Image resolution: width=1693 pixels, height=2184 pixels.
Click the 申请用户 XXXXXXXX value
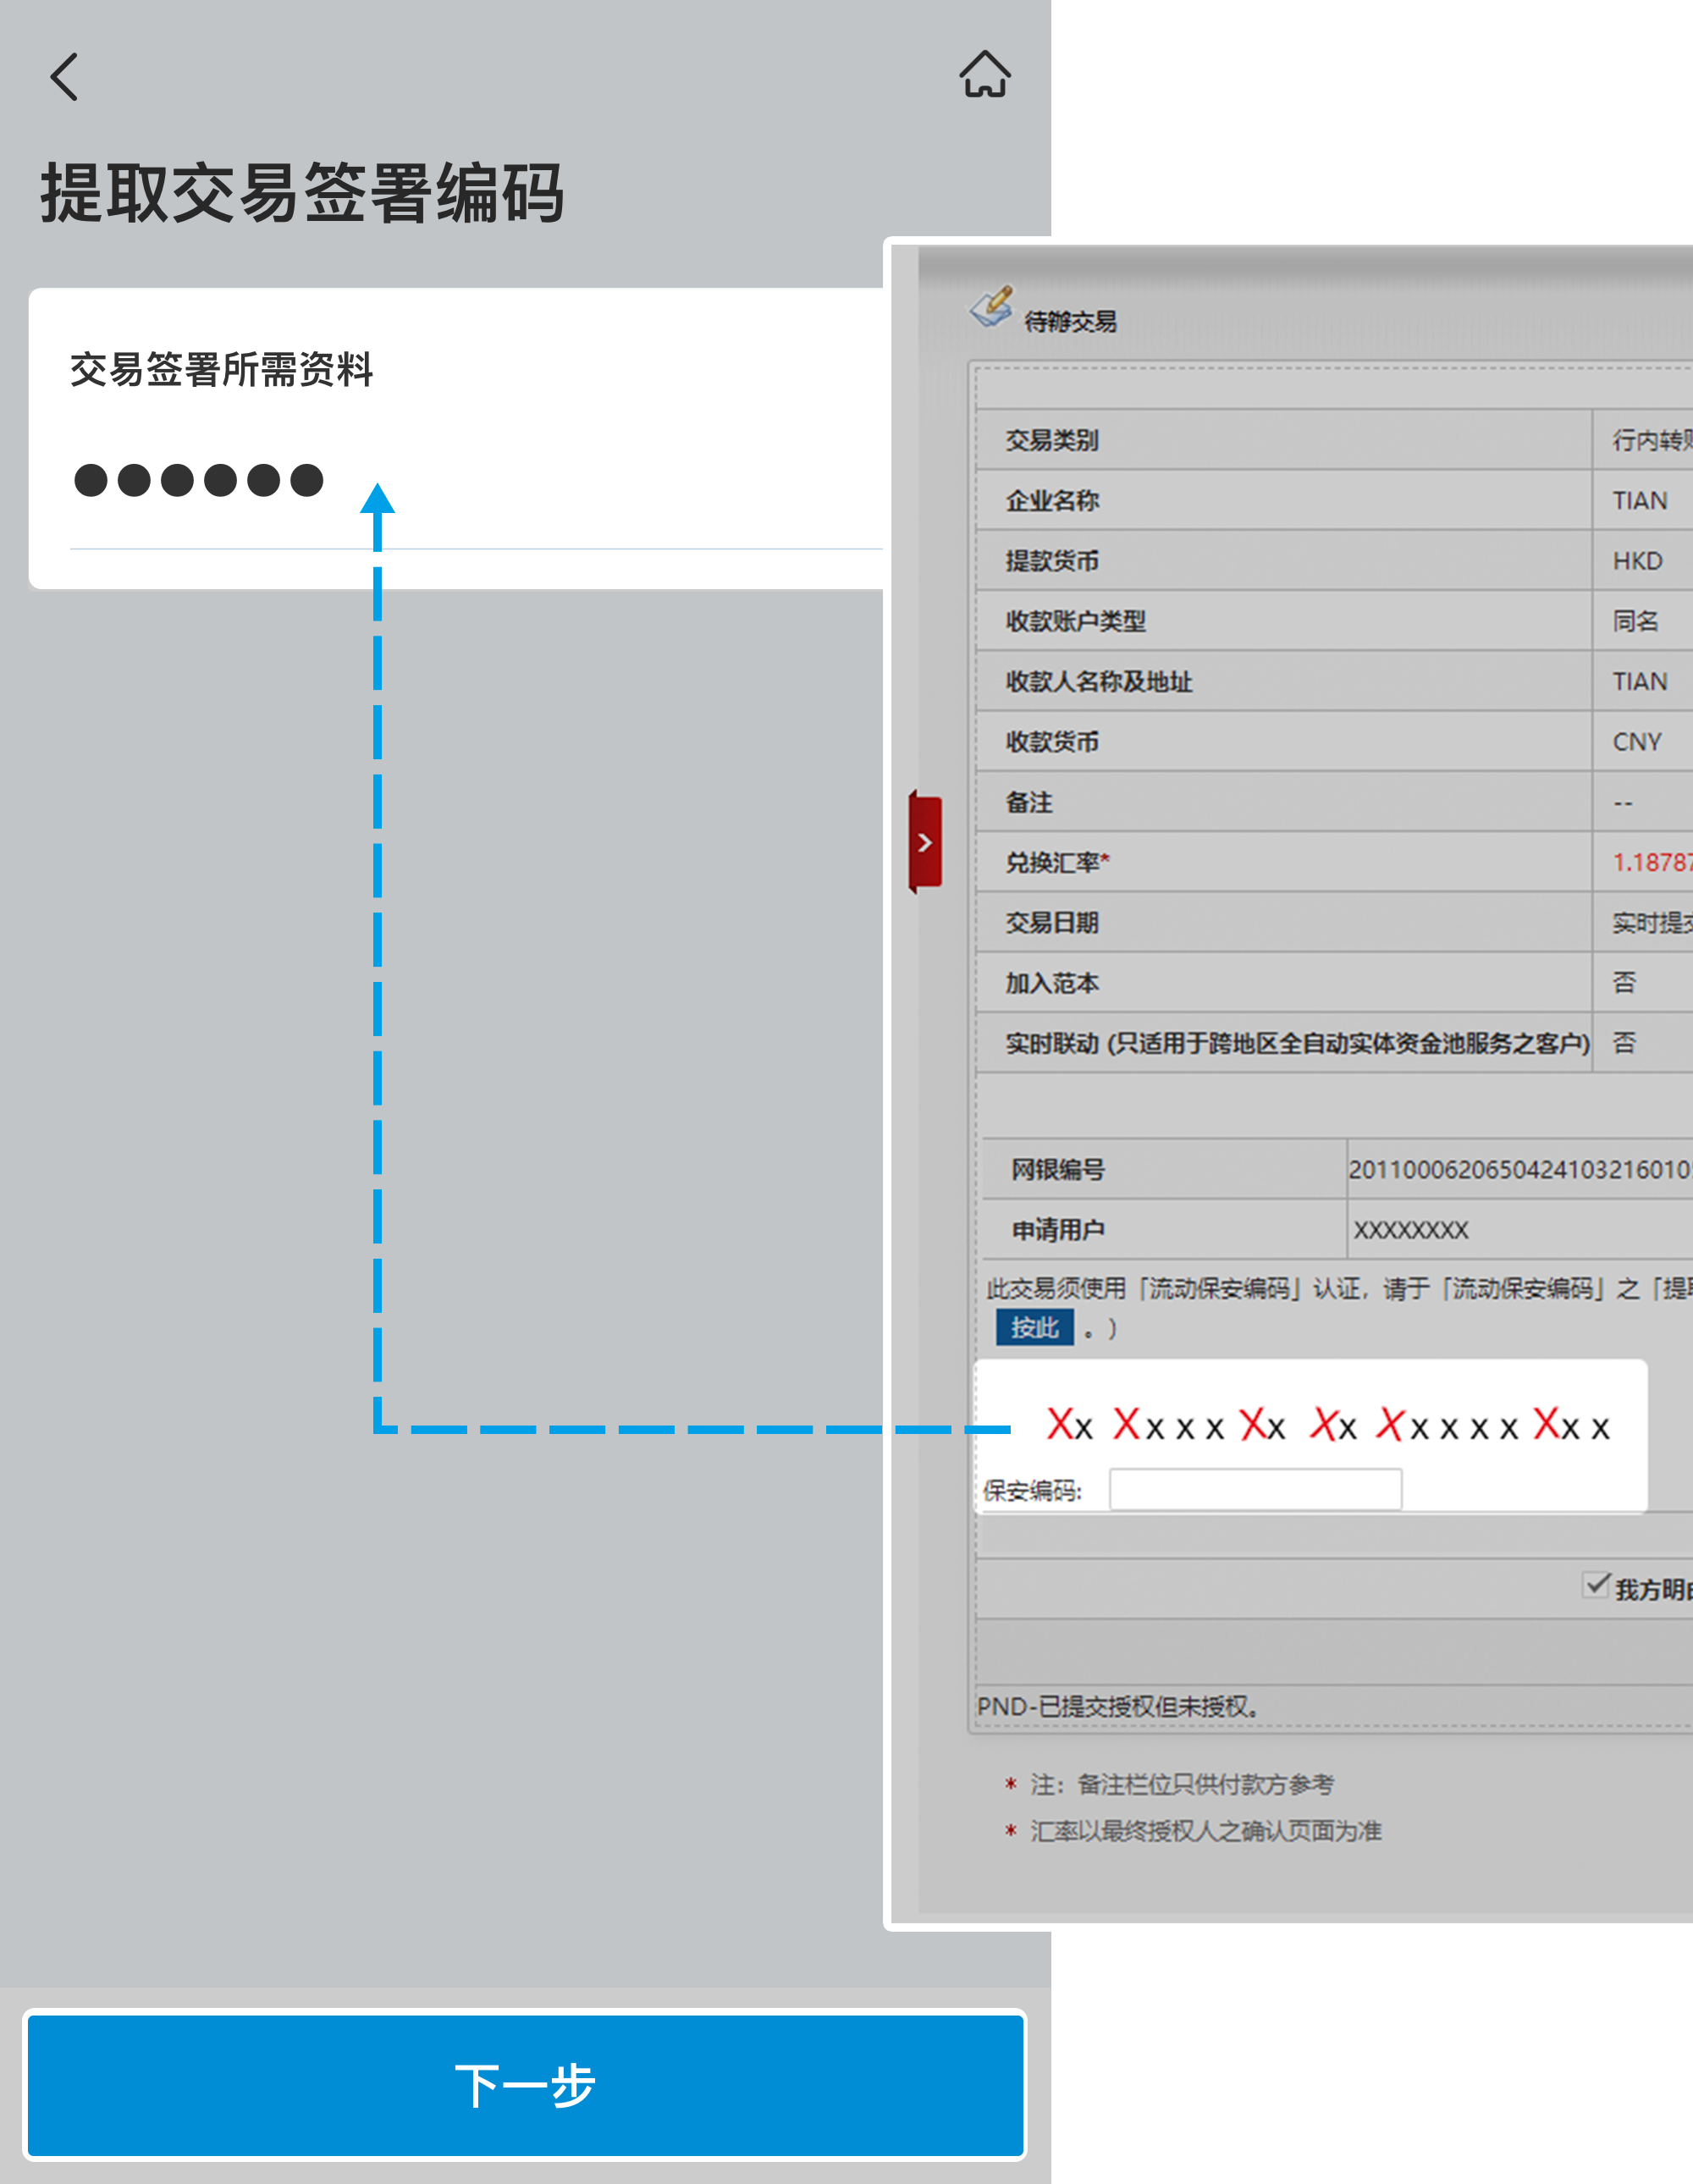coord(1410,1230)
